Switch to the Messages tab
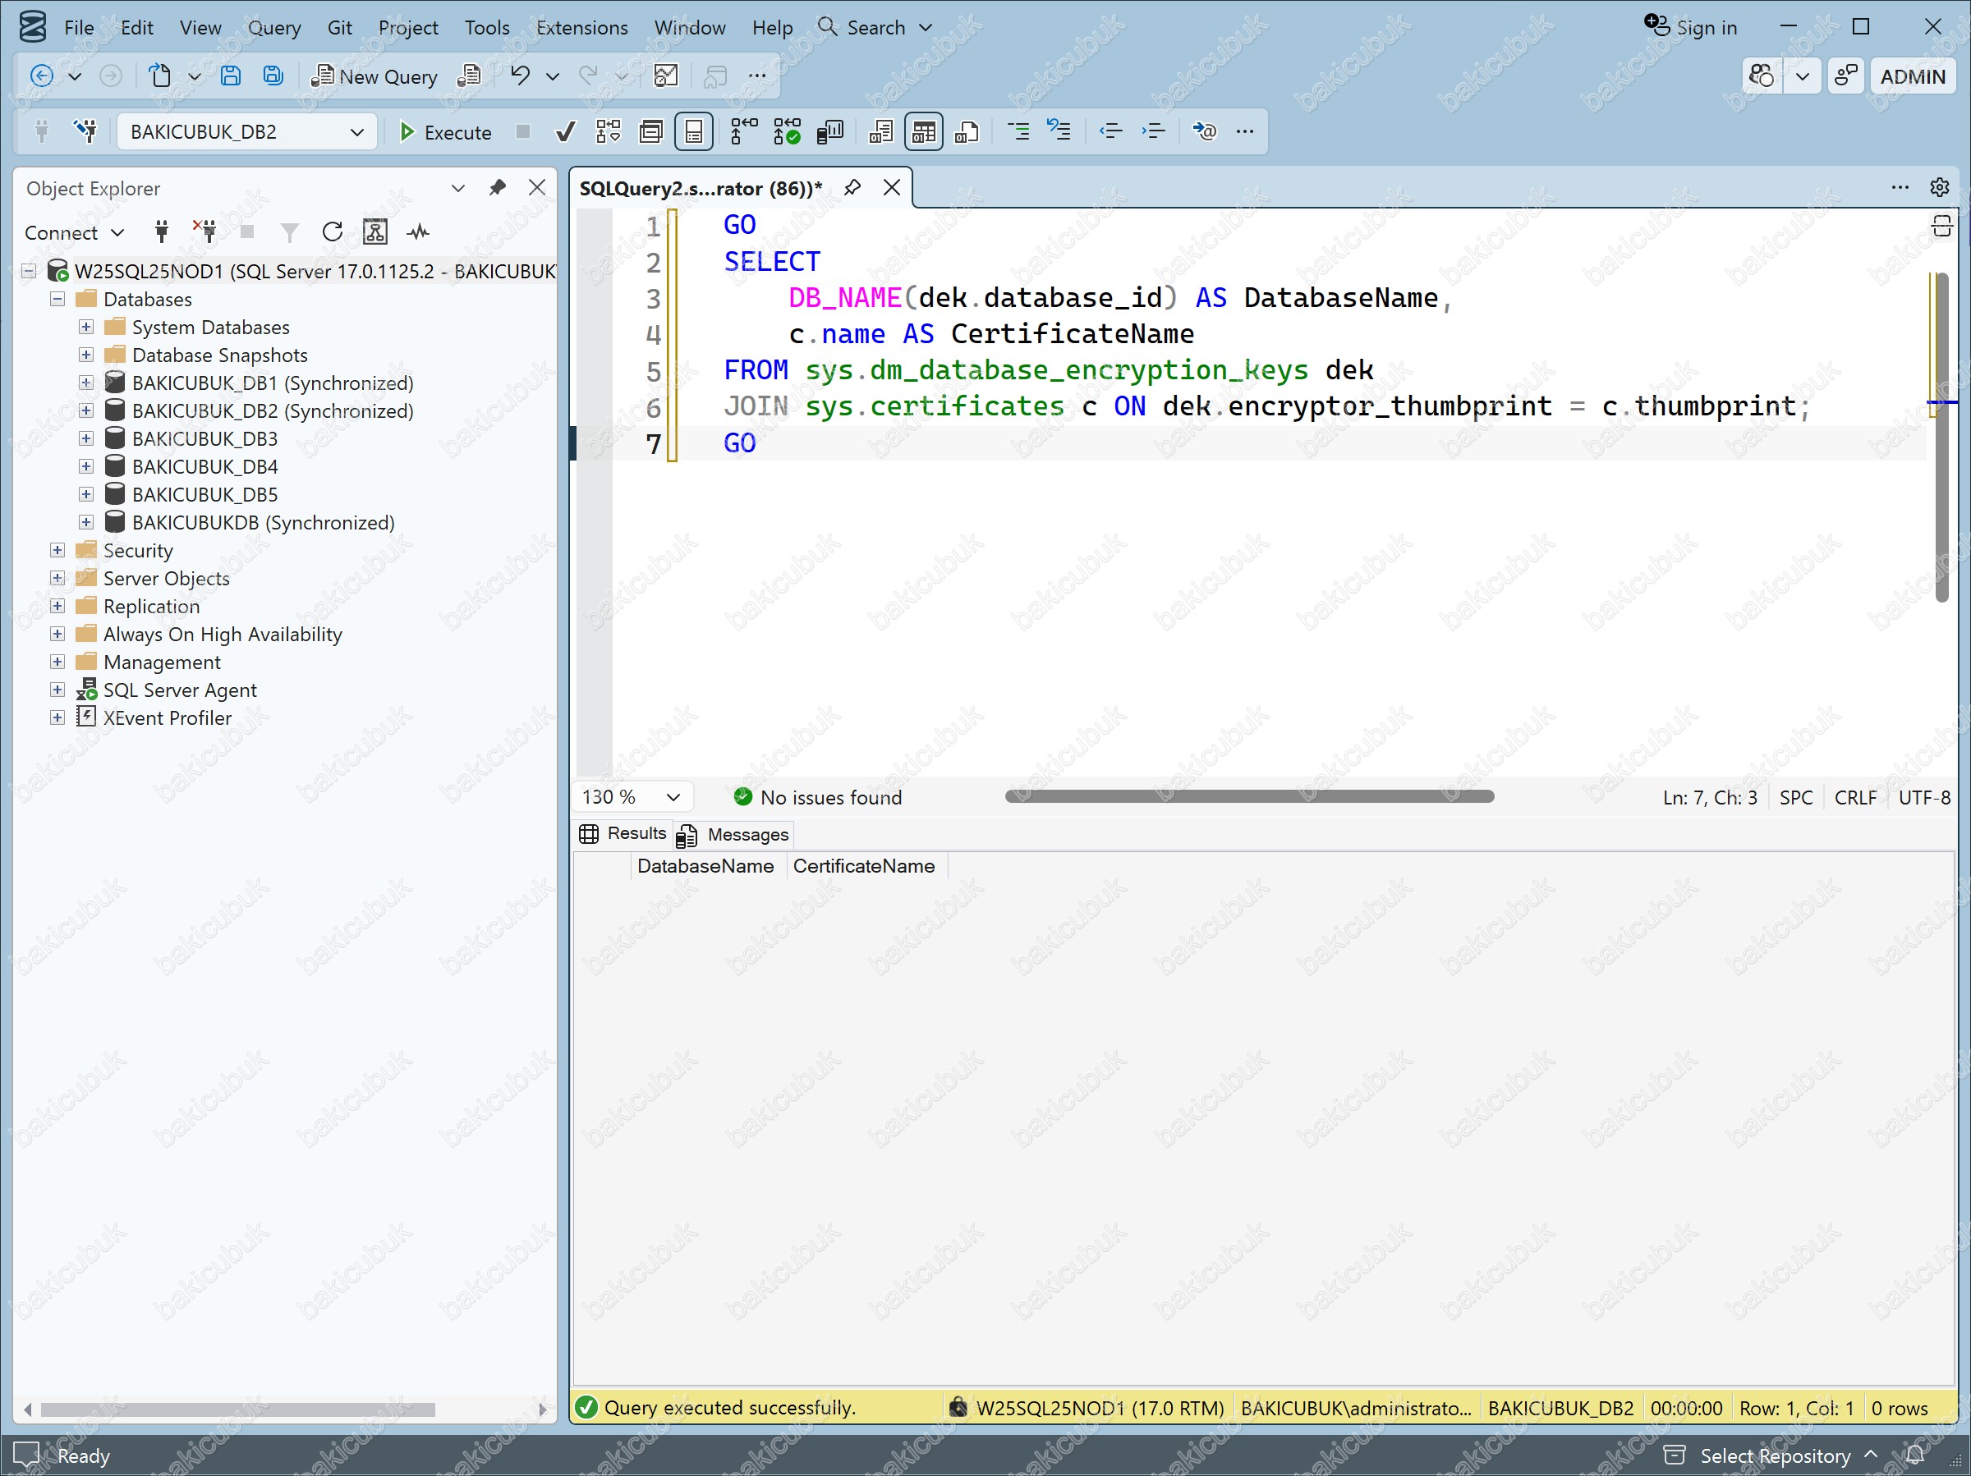1971x1476 pixels. coord(733,835)
